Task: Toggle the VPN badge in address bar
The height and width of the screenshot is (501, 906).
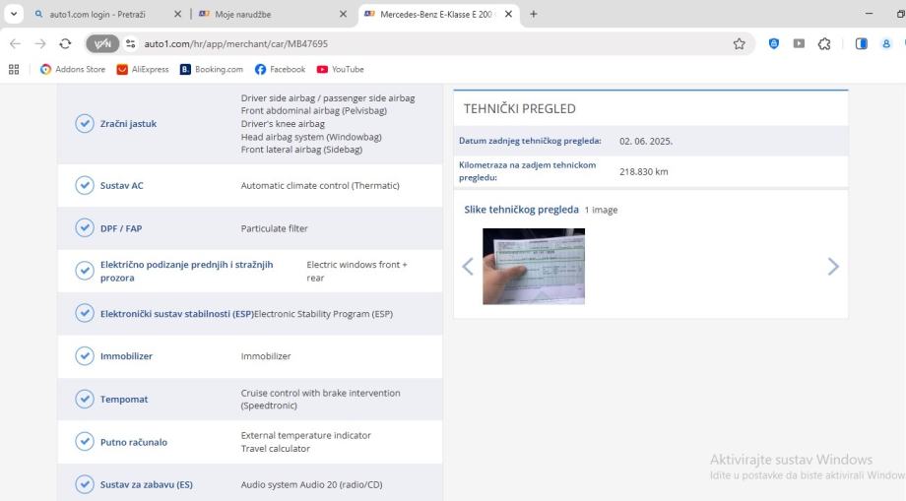Action: (x=102, y=44)
